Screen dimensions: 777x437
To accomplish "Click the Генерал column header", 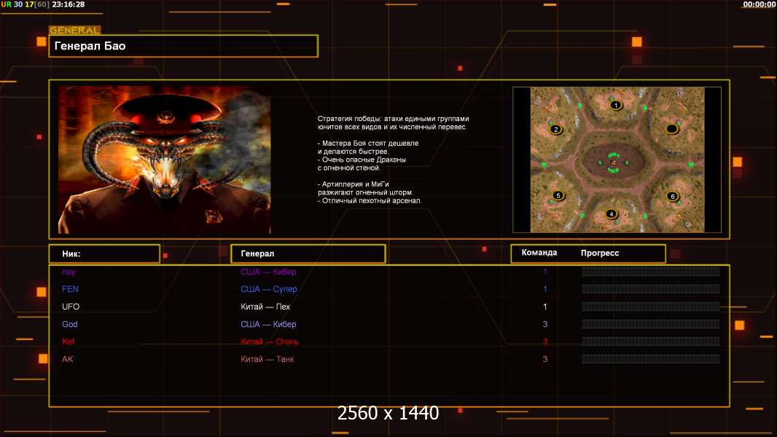I will pyautogui.click(x=308, y=253).
